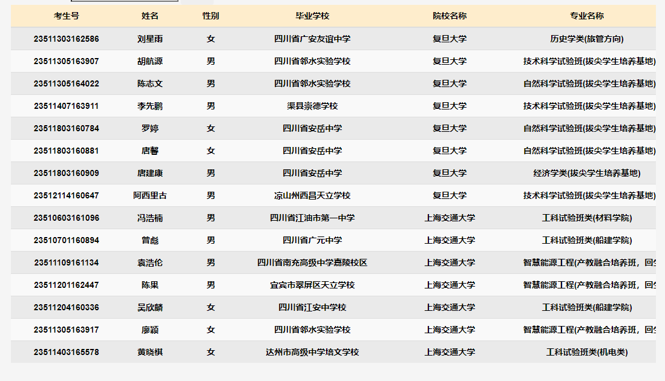Select the name 廖颖

pos(149,330)
